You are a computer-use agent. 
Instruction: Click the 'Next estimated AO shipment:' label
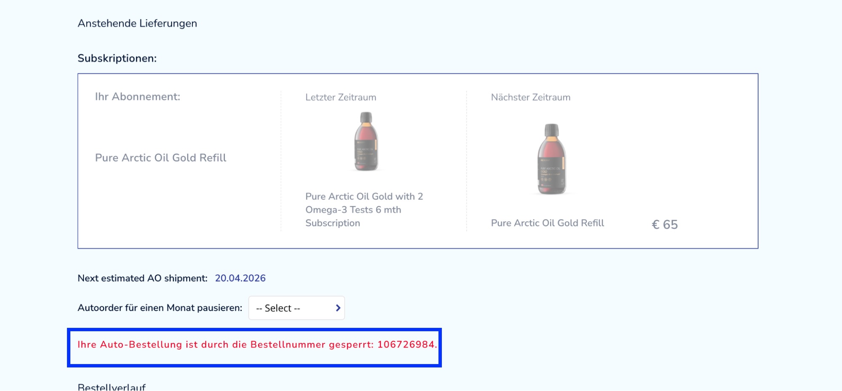[x=142, y=278]
